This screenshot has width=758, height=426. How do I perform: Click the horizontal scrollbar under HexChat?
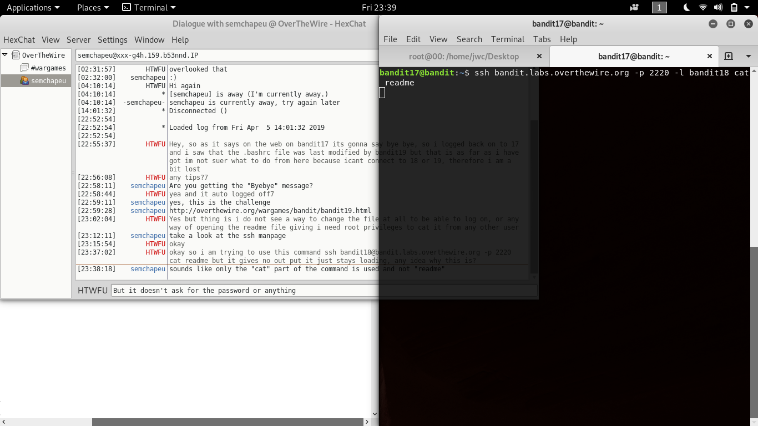pyautogui.click(x=228, y=422)
